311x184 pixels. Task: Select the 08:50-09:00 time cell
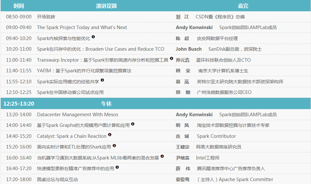click(19, 16)
